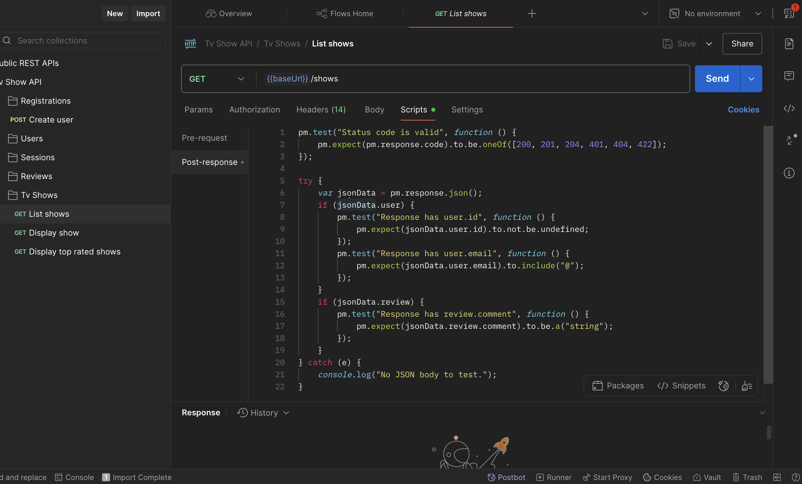Click the beautify script broom icon

(747, 386)
